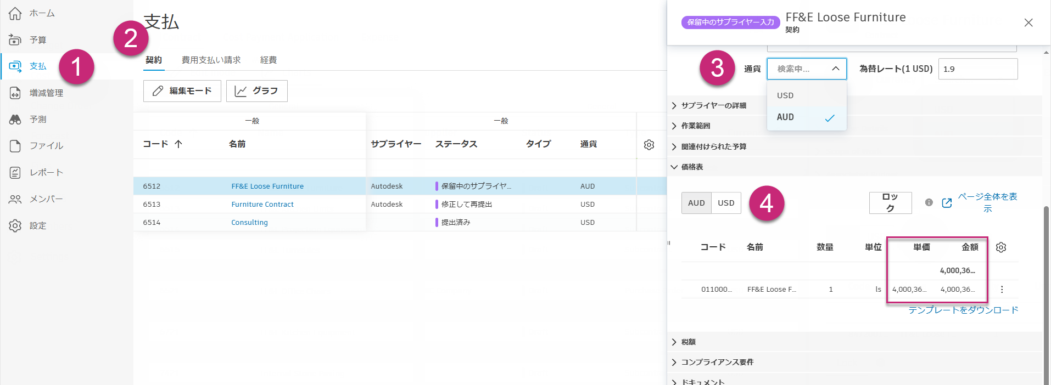Image resolution: width=1051 pixels, height=385 pixels.
Task: Open the レポート reports icon
Action: 15,172
